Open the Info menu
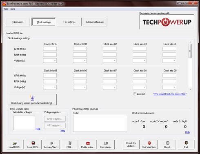Viewport: 200px width, 154px height. pos(13,9)
